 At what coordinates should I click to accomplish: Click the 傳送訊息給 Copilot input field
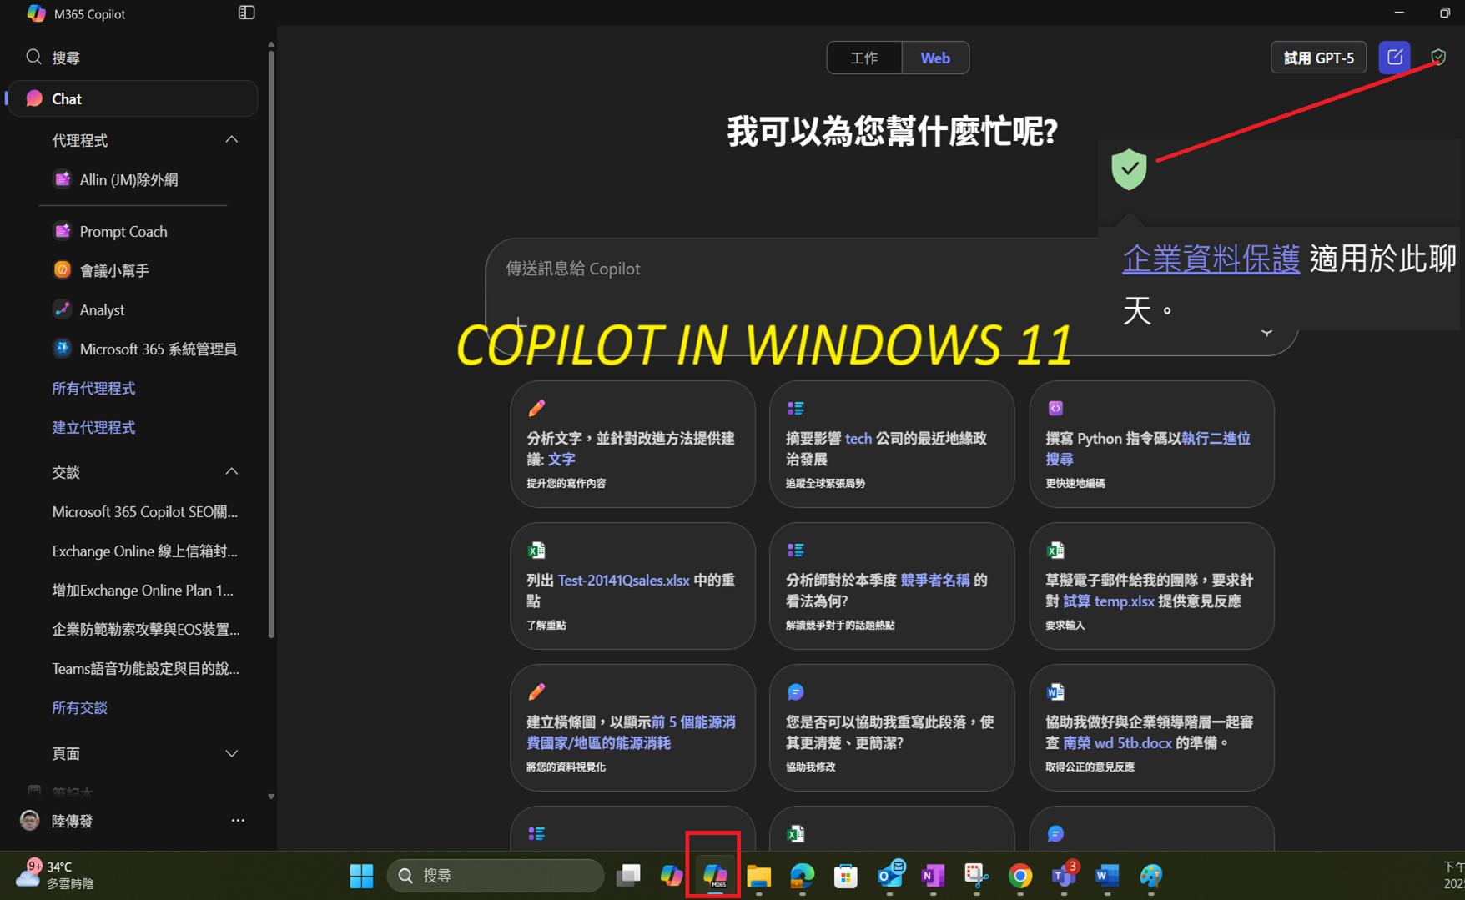751,269
